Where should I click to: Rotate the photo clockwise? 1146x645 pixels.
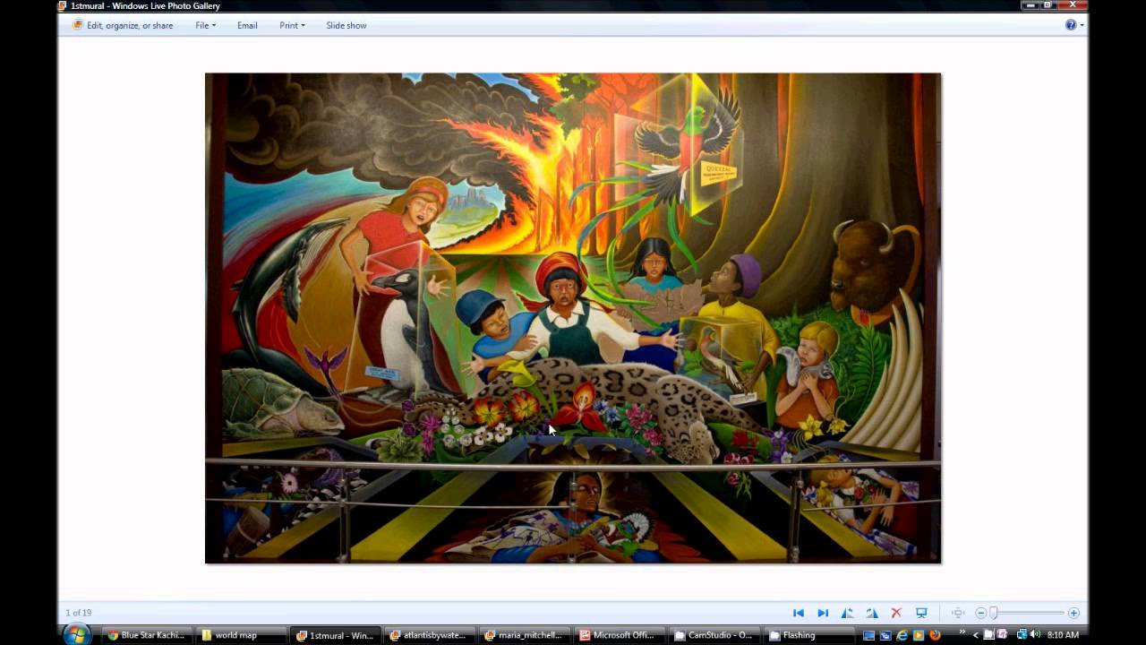[x=872, y=613]
